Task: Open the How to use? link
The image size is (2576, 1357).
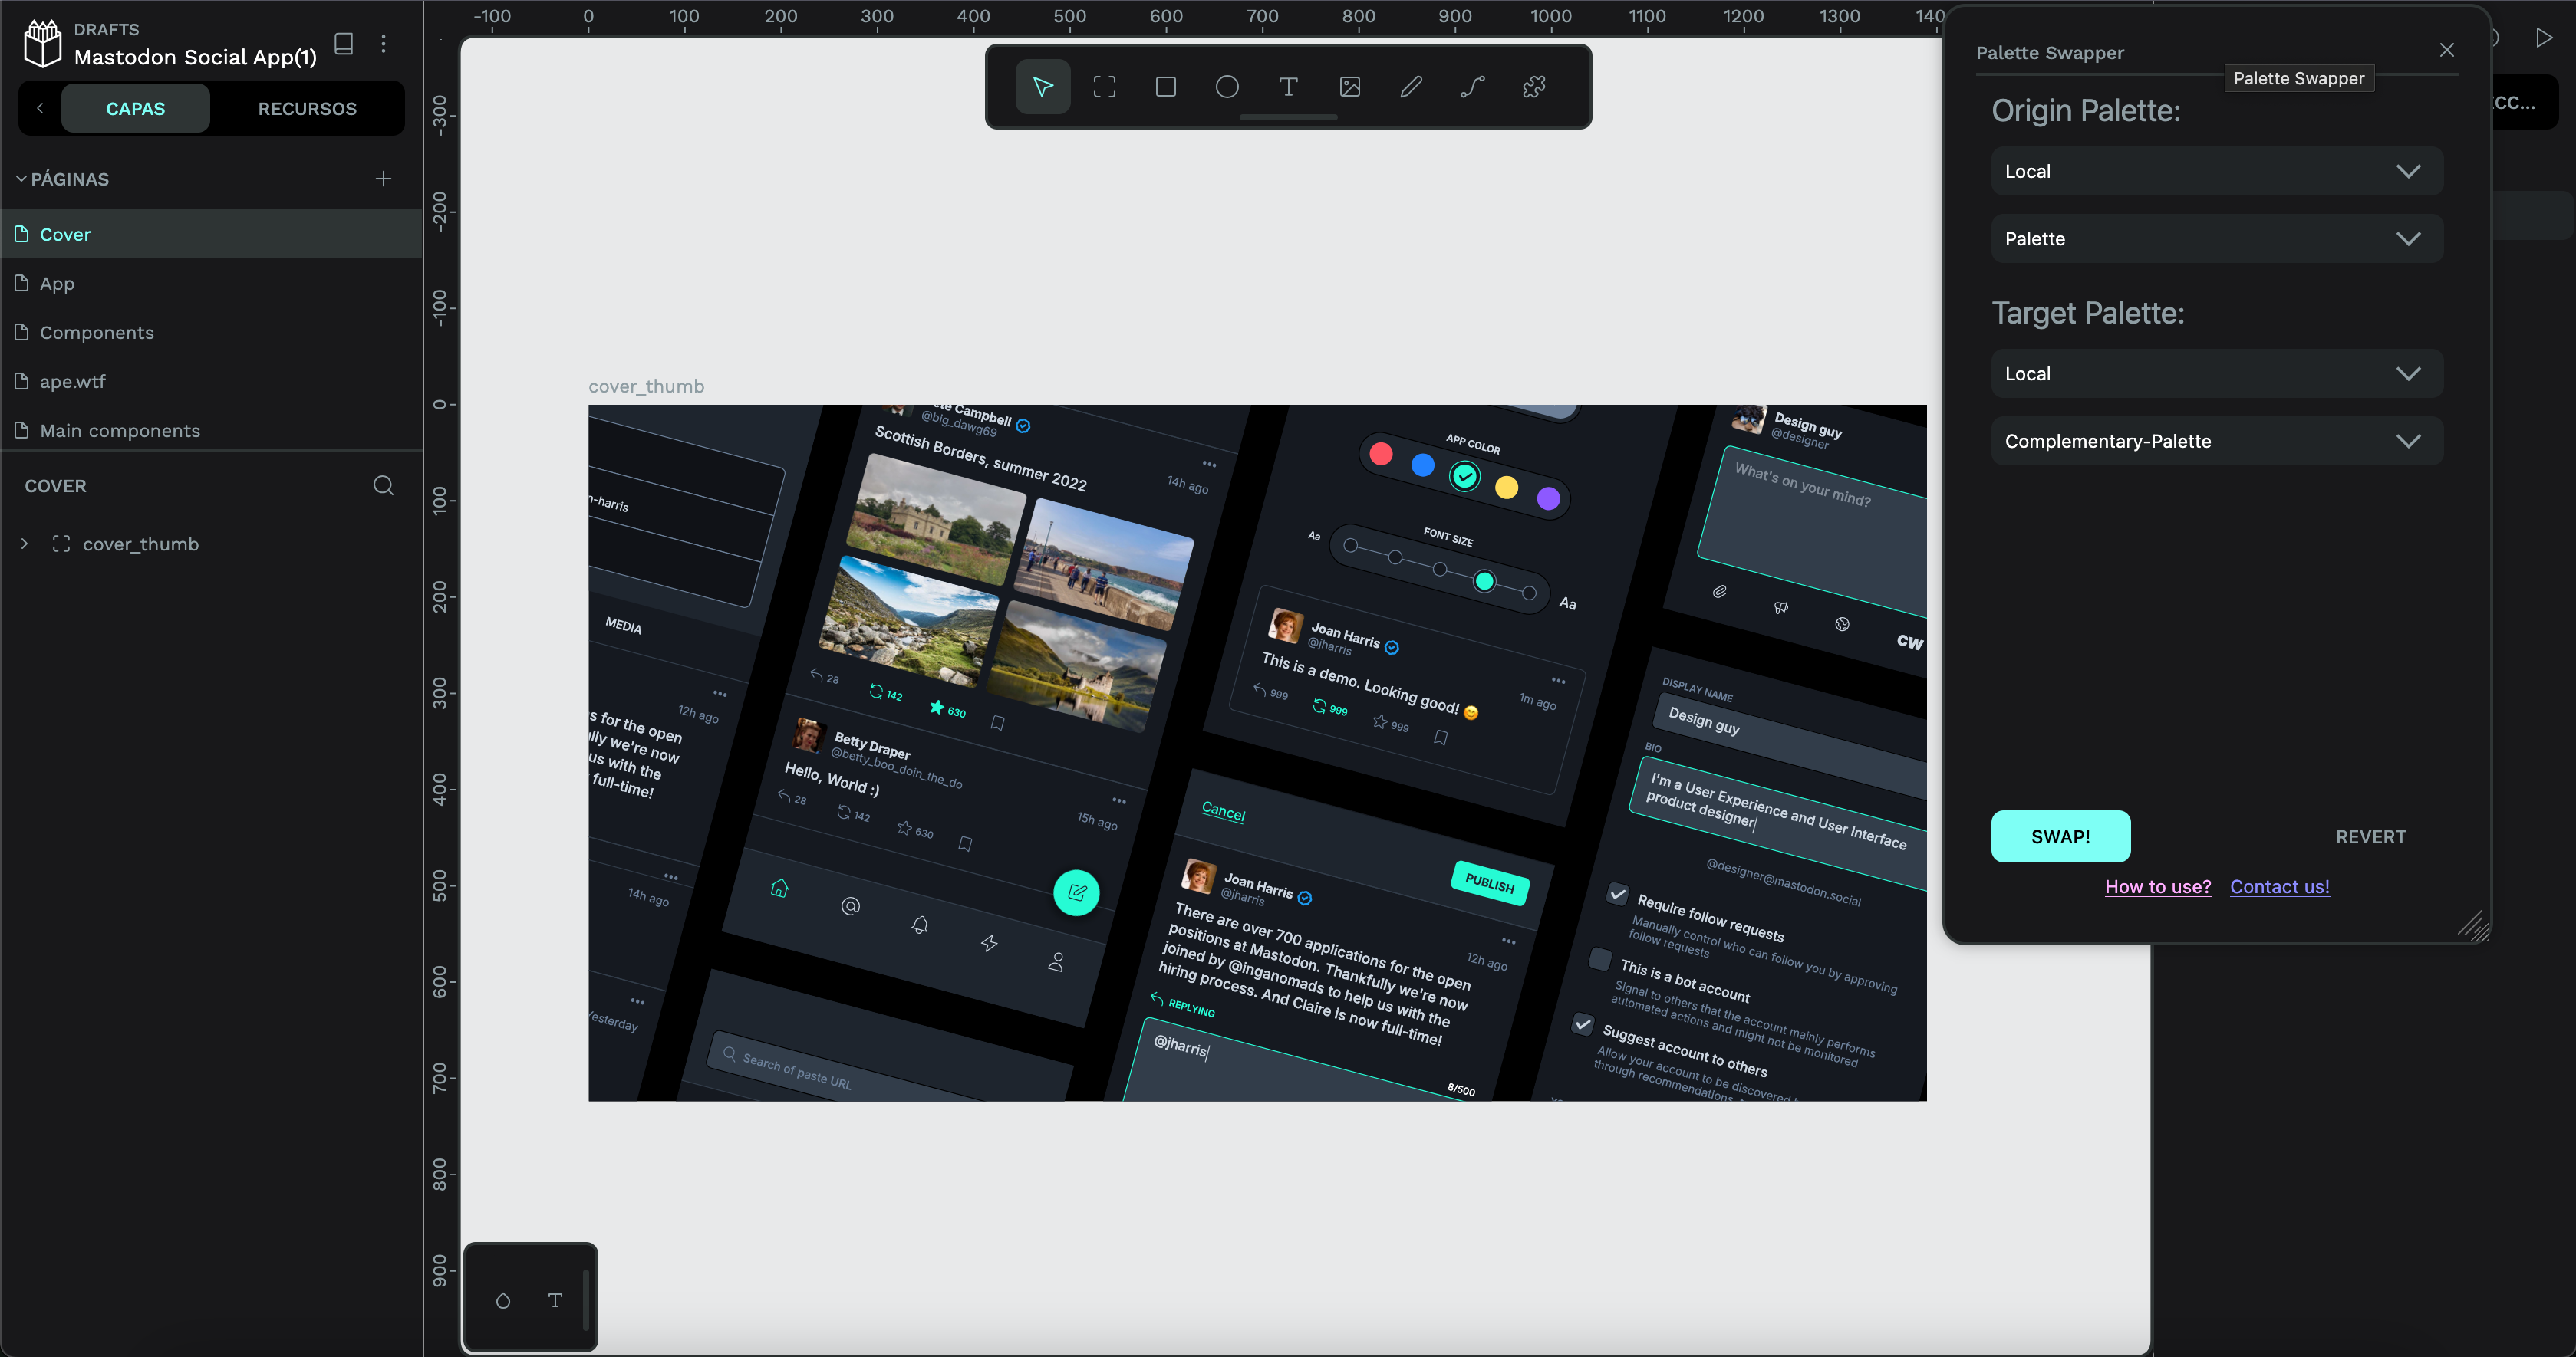Action: click(x=2157, y=886)
